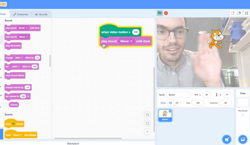Edit the change pitch effect value 10
This screenshot has width=250, height=145.
pyautogui.click(x=37, y=58)
